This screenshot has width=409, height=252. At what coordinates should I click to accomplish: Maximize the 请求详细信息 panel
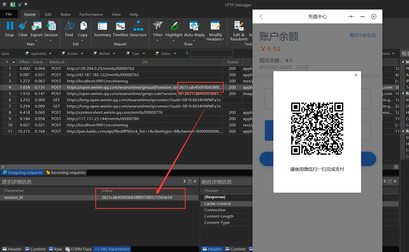[190, 181]
